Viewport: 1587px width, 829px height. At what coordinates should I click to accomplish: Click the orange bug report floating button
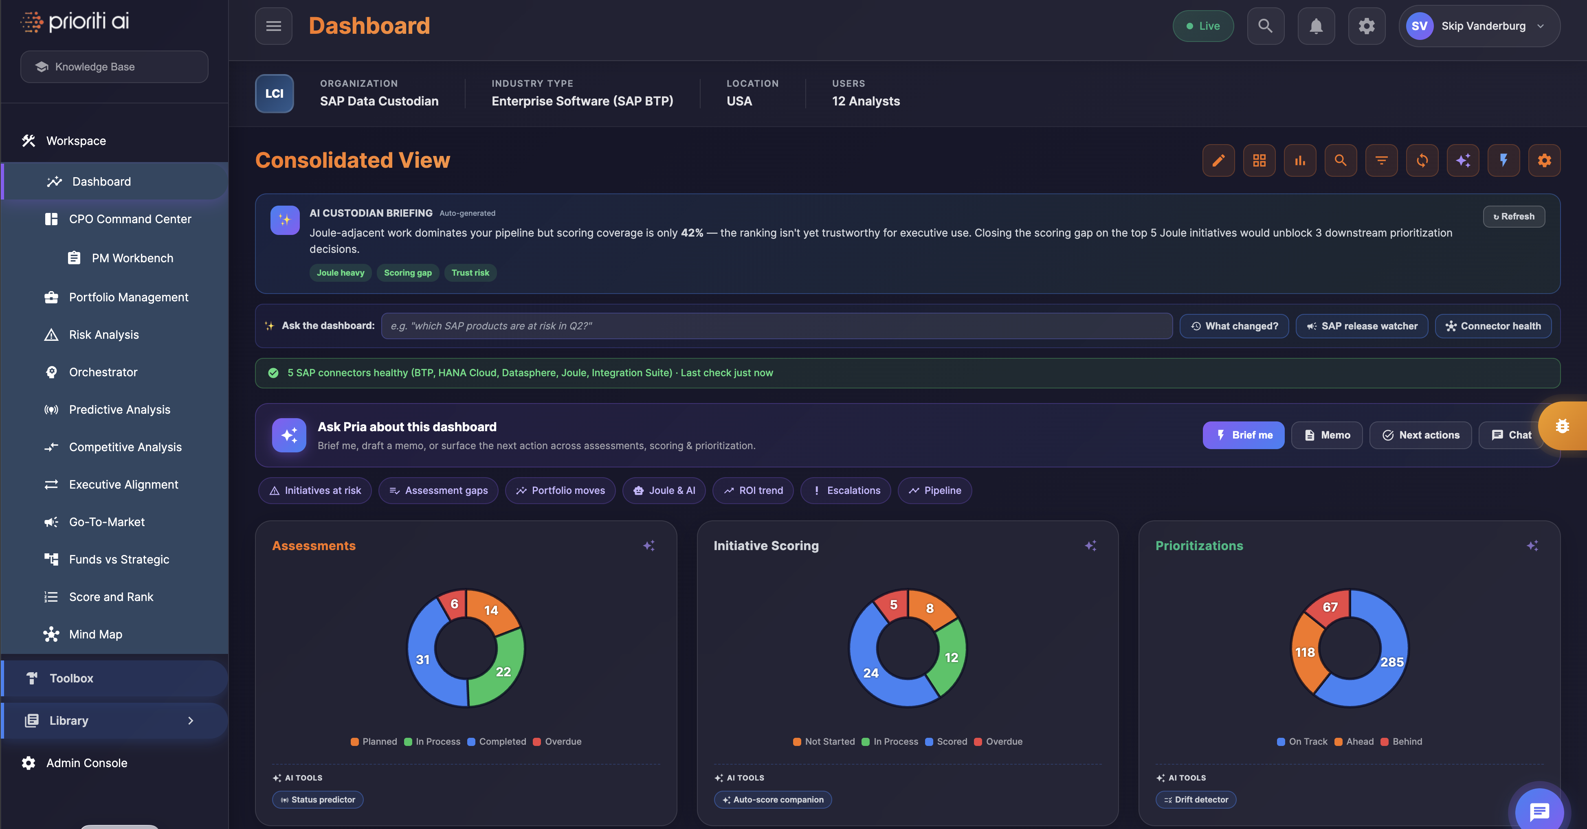[1563, 426]
